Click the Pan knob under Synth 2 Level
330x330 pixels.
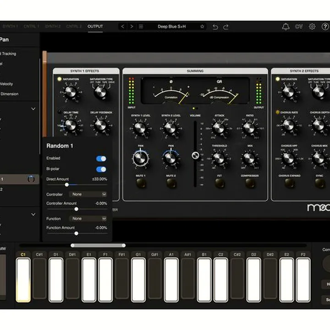[170, 158]
